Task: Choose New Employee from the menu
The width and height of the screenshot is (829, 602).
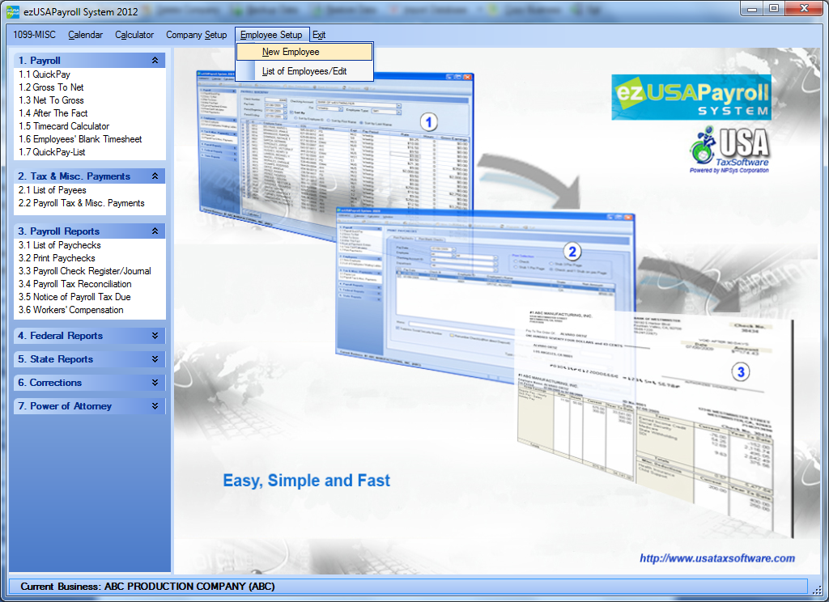Action: click(291, 52)
